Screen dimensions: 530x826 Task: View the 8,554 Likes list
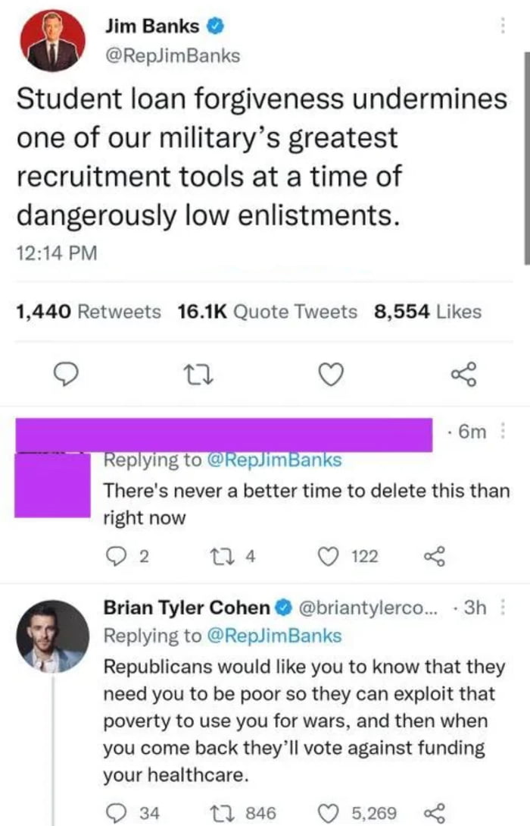[x=427, y=311]
